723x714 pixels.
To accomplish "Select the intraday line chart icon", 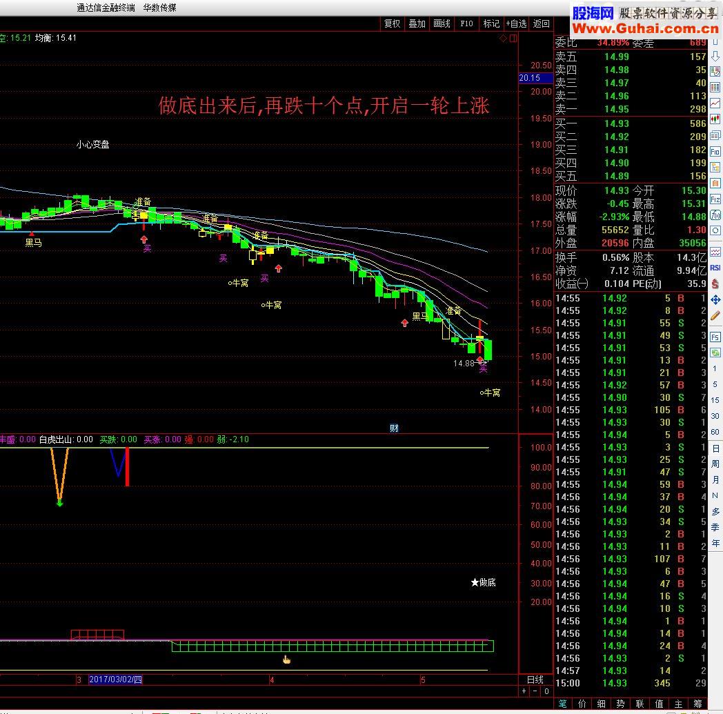I will coord(715,103).
